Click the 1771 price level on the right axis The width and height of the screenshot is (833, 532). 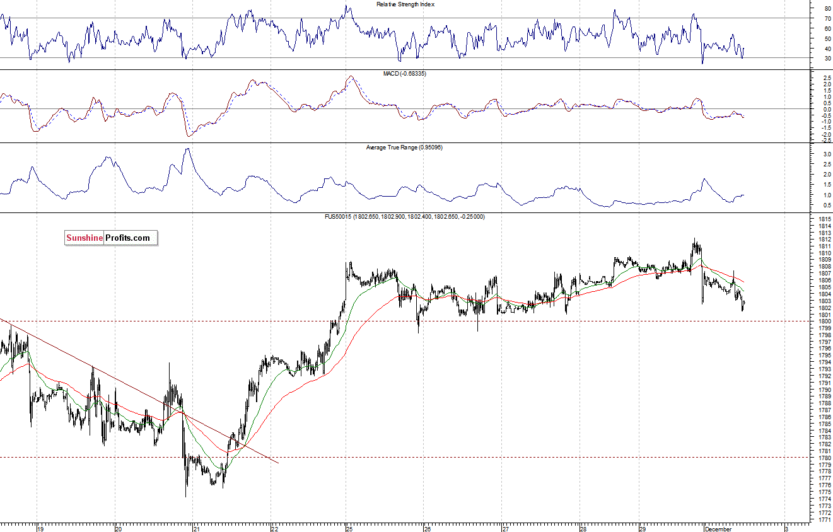click(824, 519)
